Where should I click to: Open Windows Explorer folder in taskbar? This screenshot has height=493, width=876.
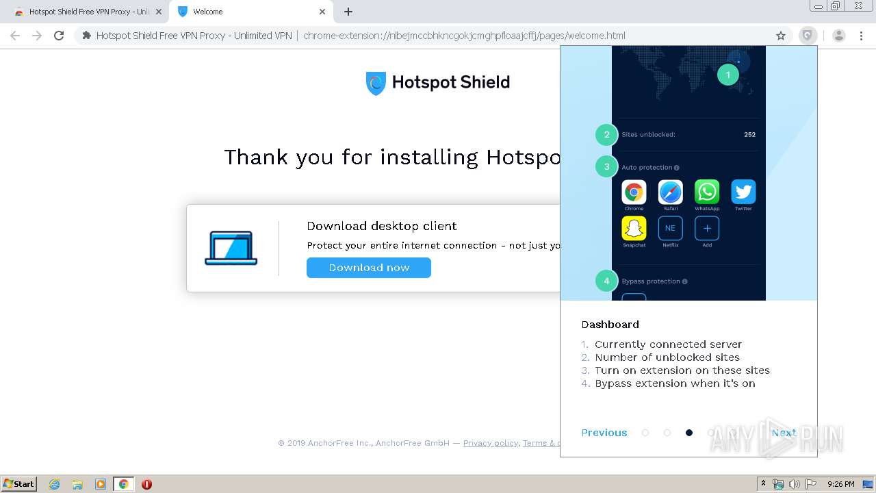tap(77, 484)
